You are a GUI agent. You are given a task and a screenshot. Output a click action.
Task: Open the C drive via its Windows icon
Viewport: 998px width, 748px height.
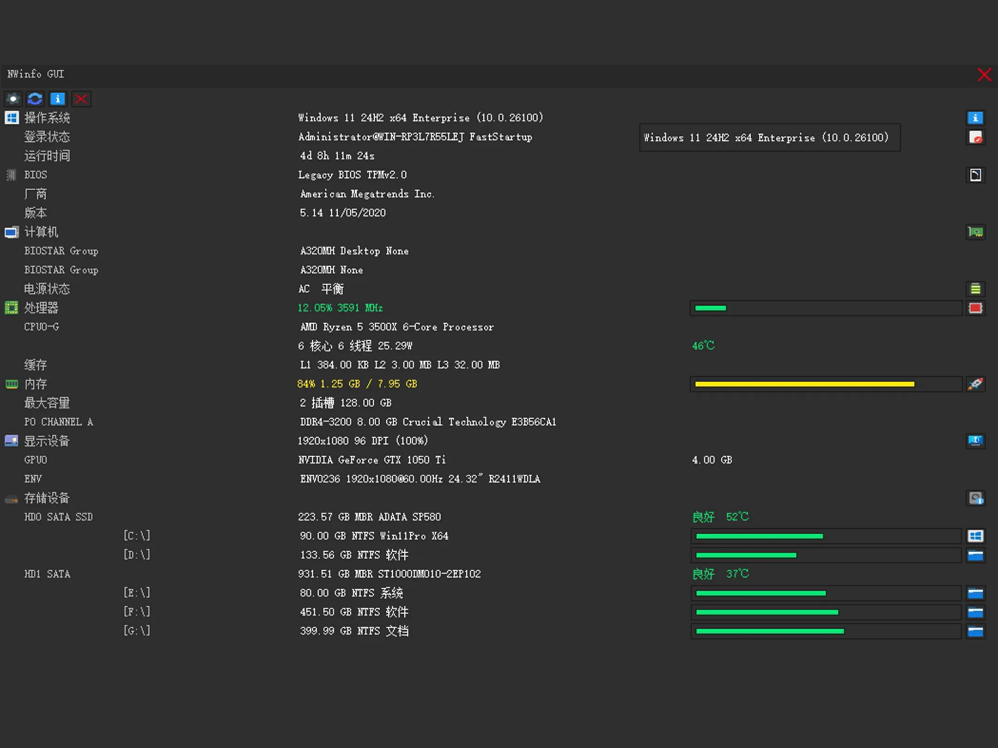[x=975, y=536]
